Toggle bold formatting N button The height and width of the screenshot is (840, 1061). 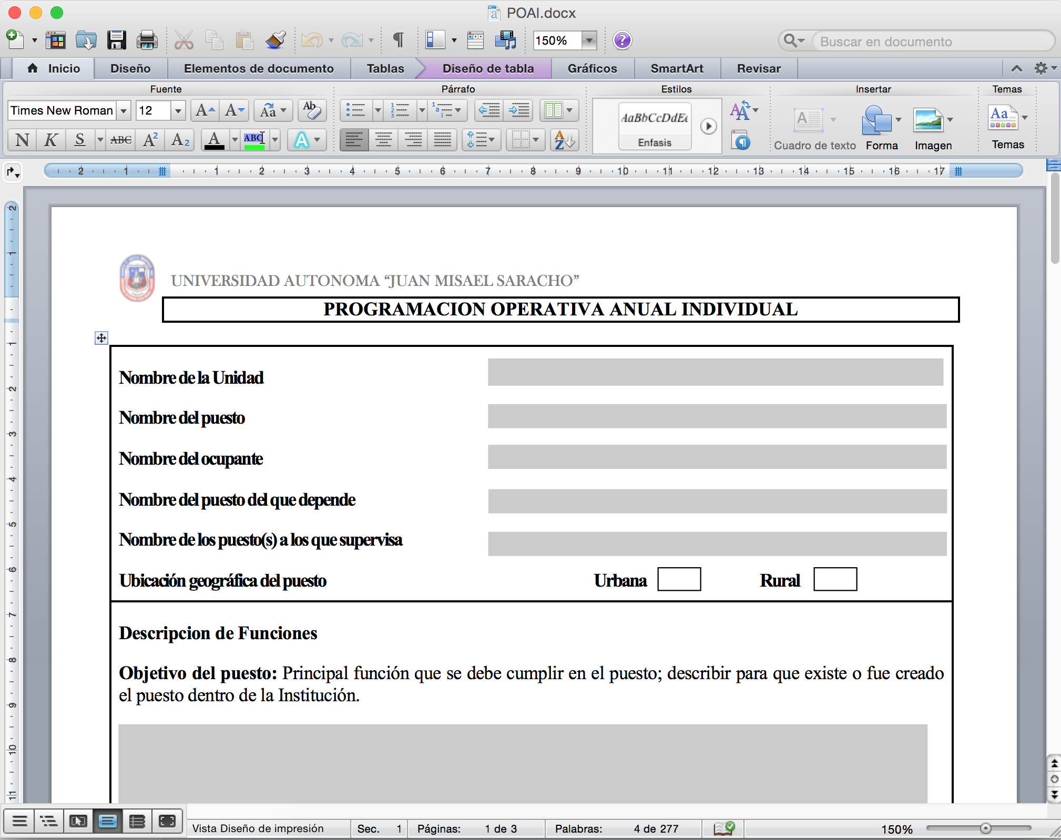pyautogui.click(x=22, y=140)
